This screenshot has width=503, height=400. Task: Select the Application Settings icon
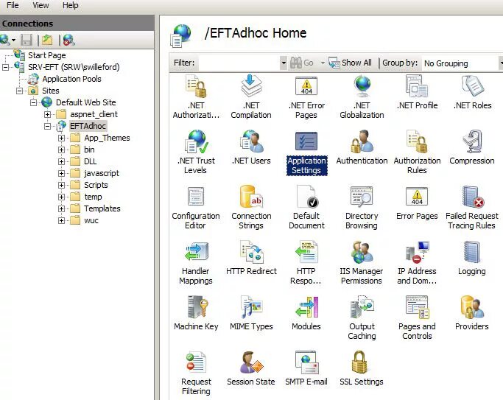click(306, 152)
